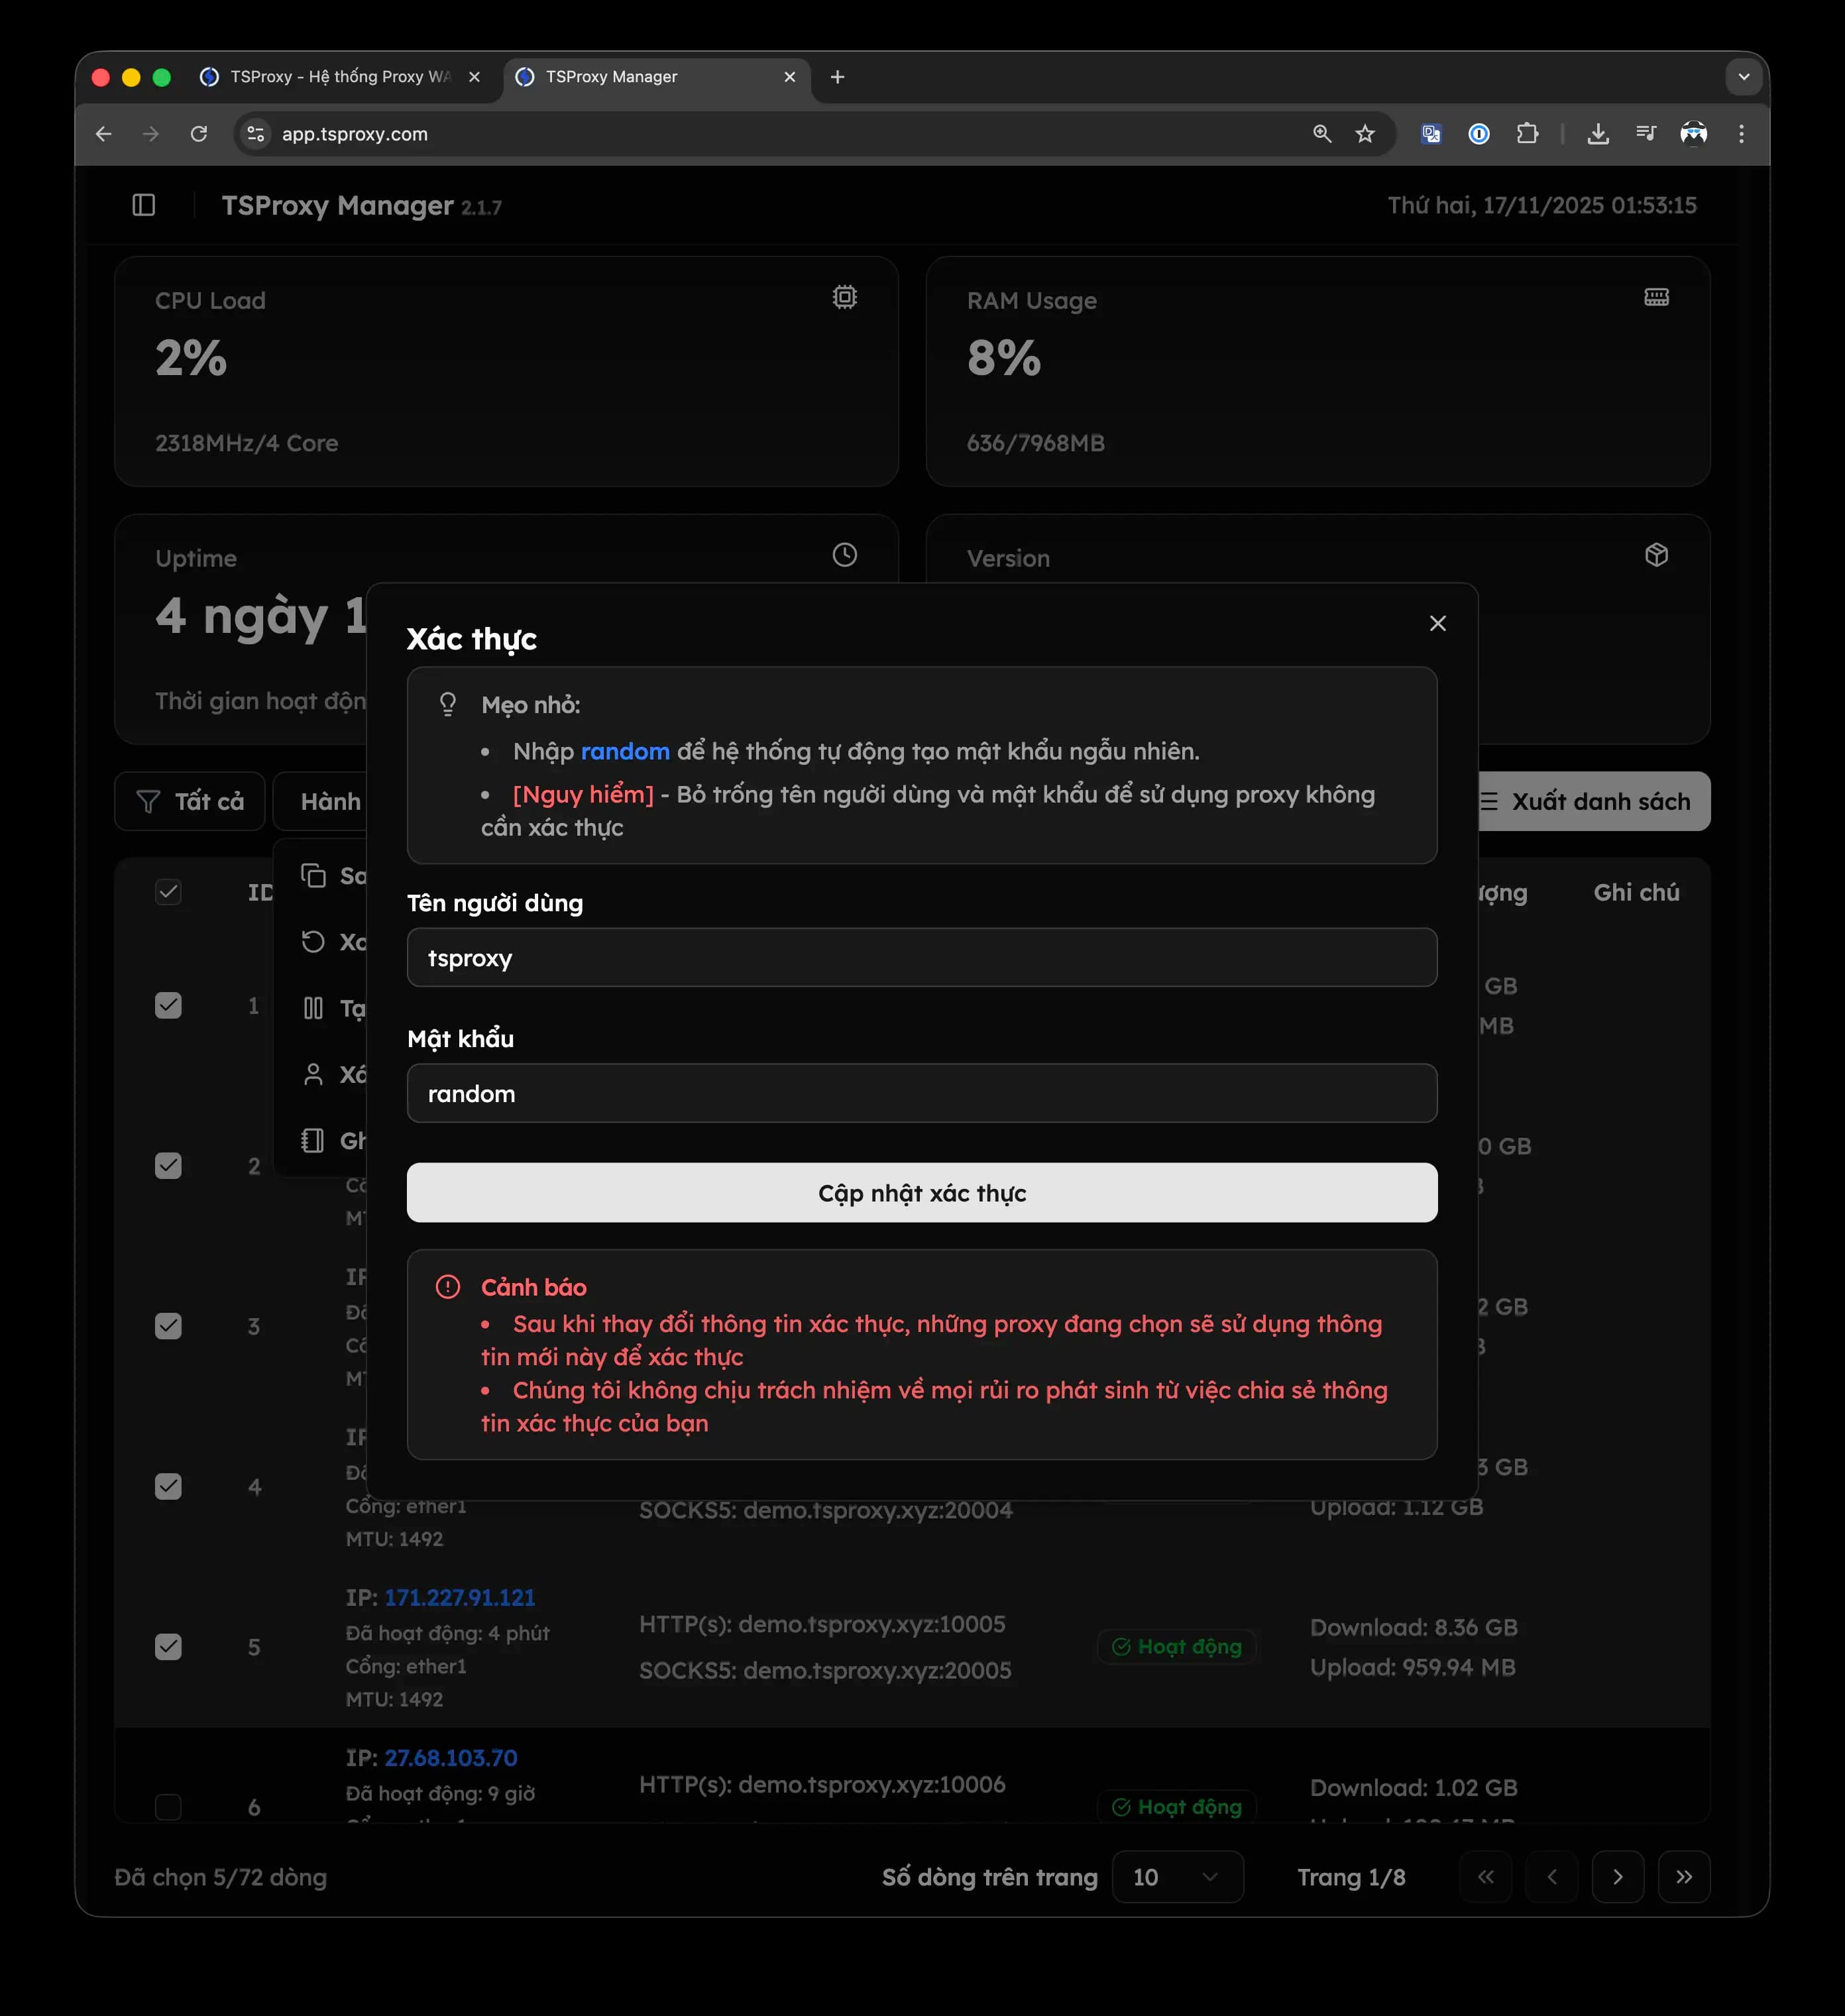1845x2016 pixels.
Task: Reload the app.tsproxy.com page
Action: [x=199, y=134]
